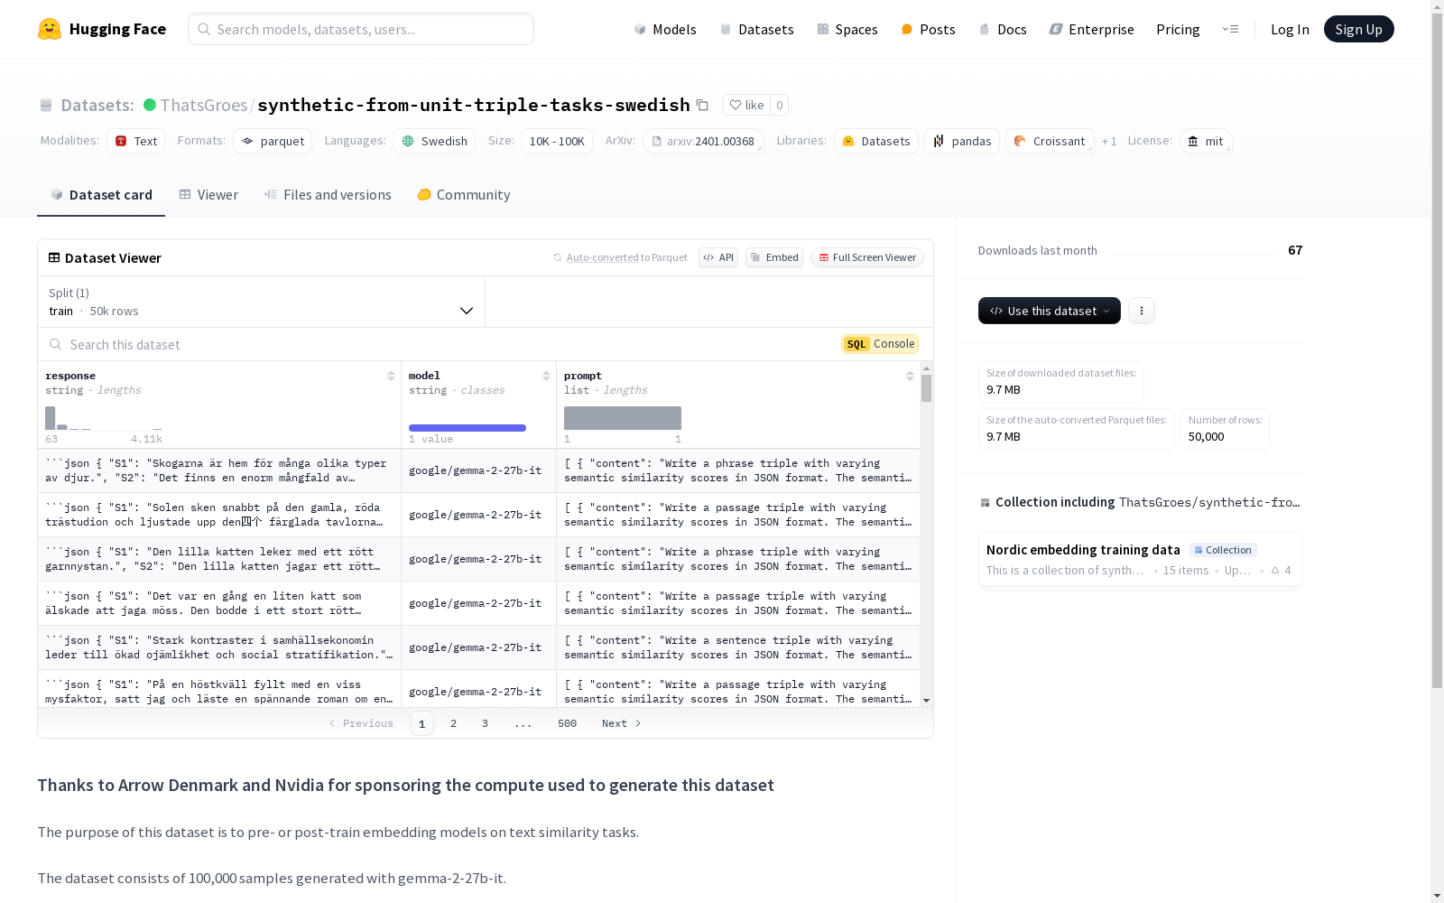Select the pandas library tag

pyautogui.click(x=962, y=141)
